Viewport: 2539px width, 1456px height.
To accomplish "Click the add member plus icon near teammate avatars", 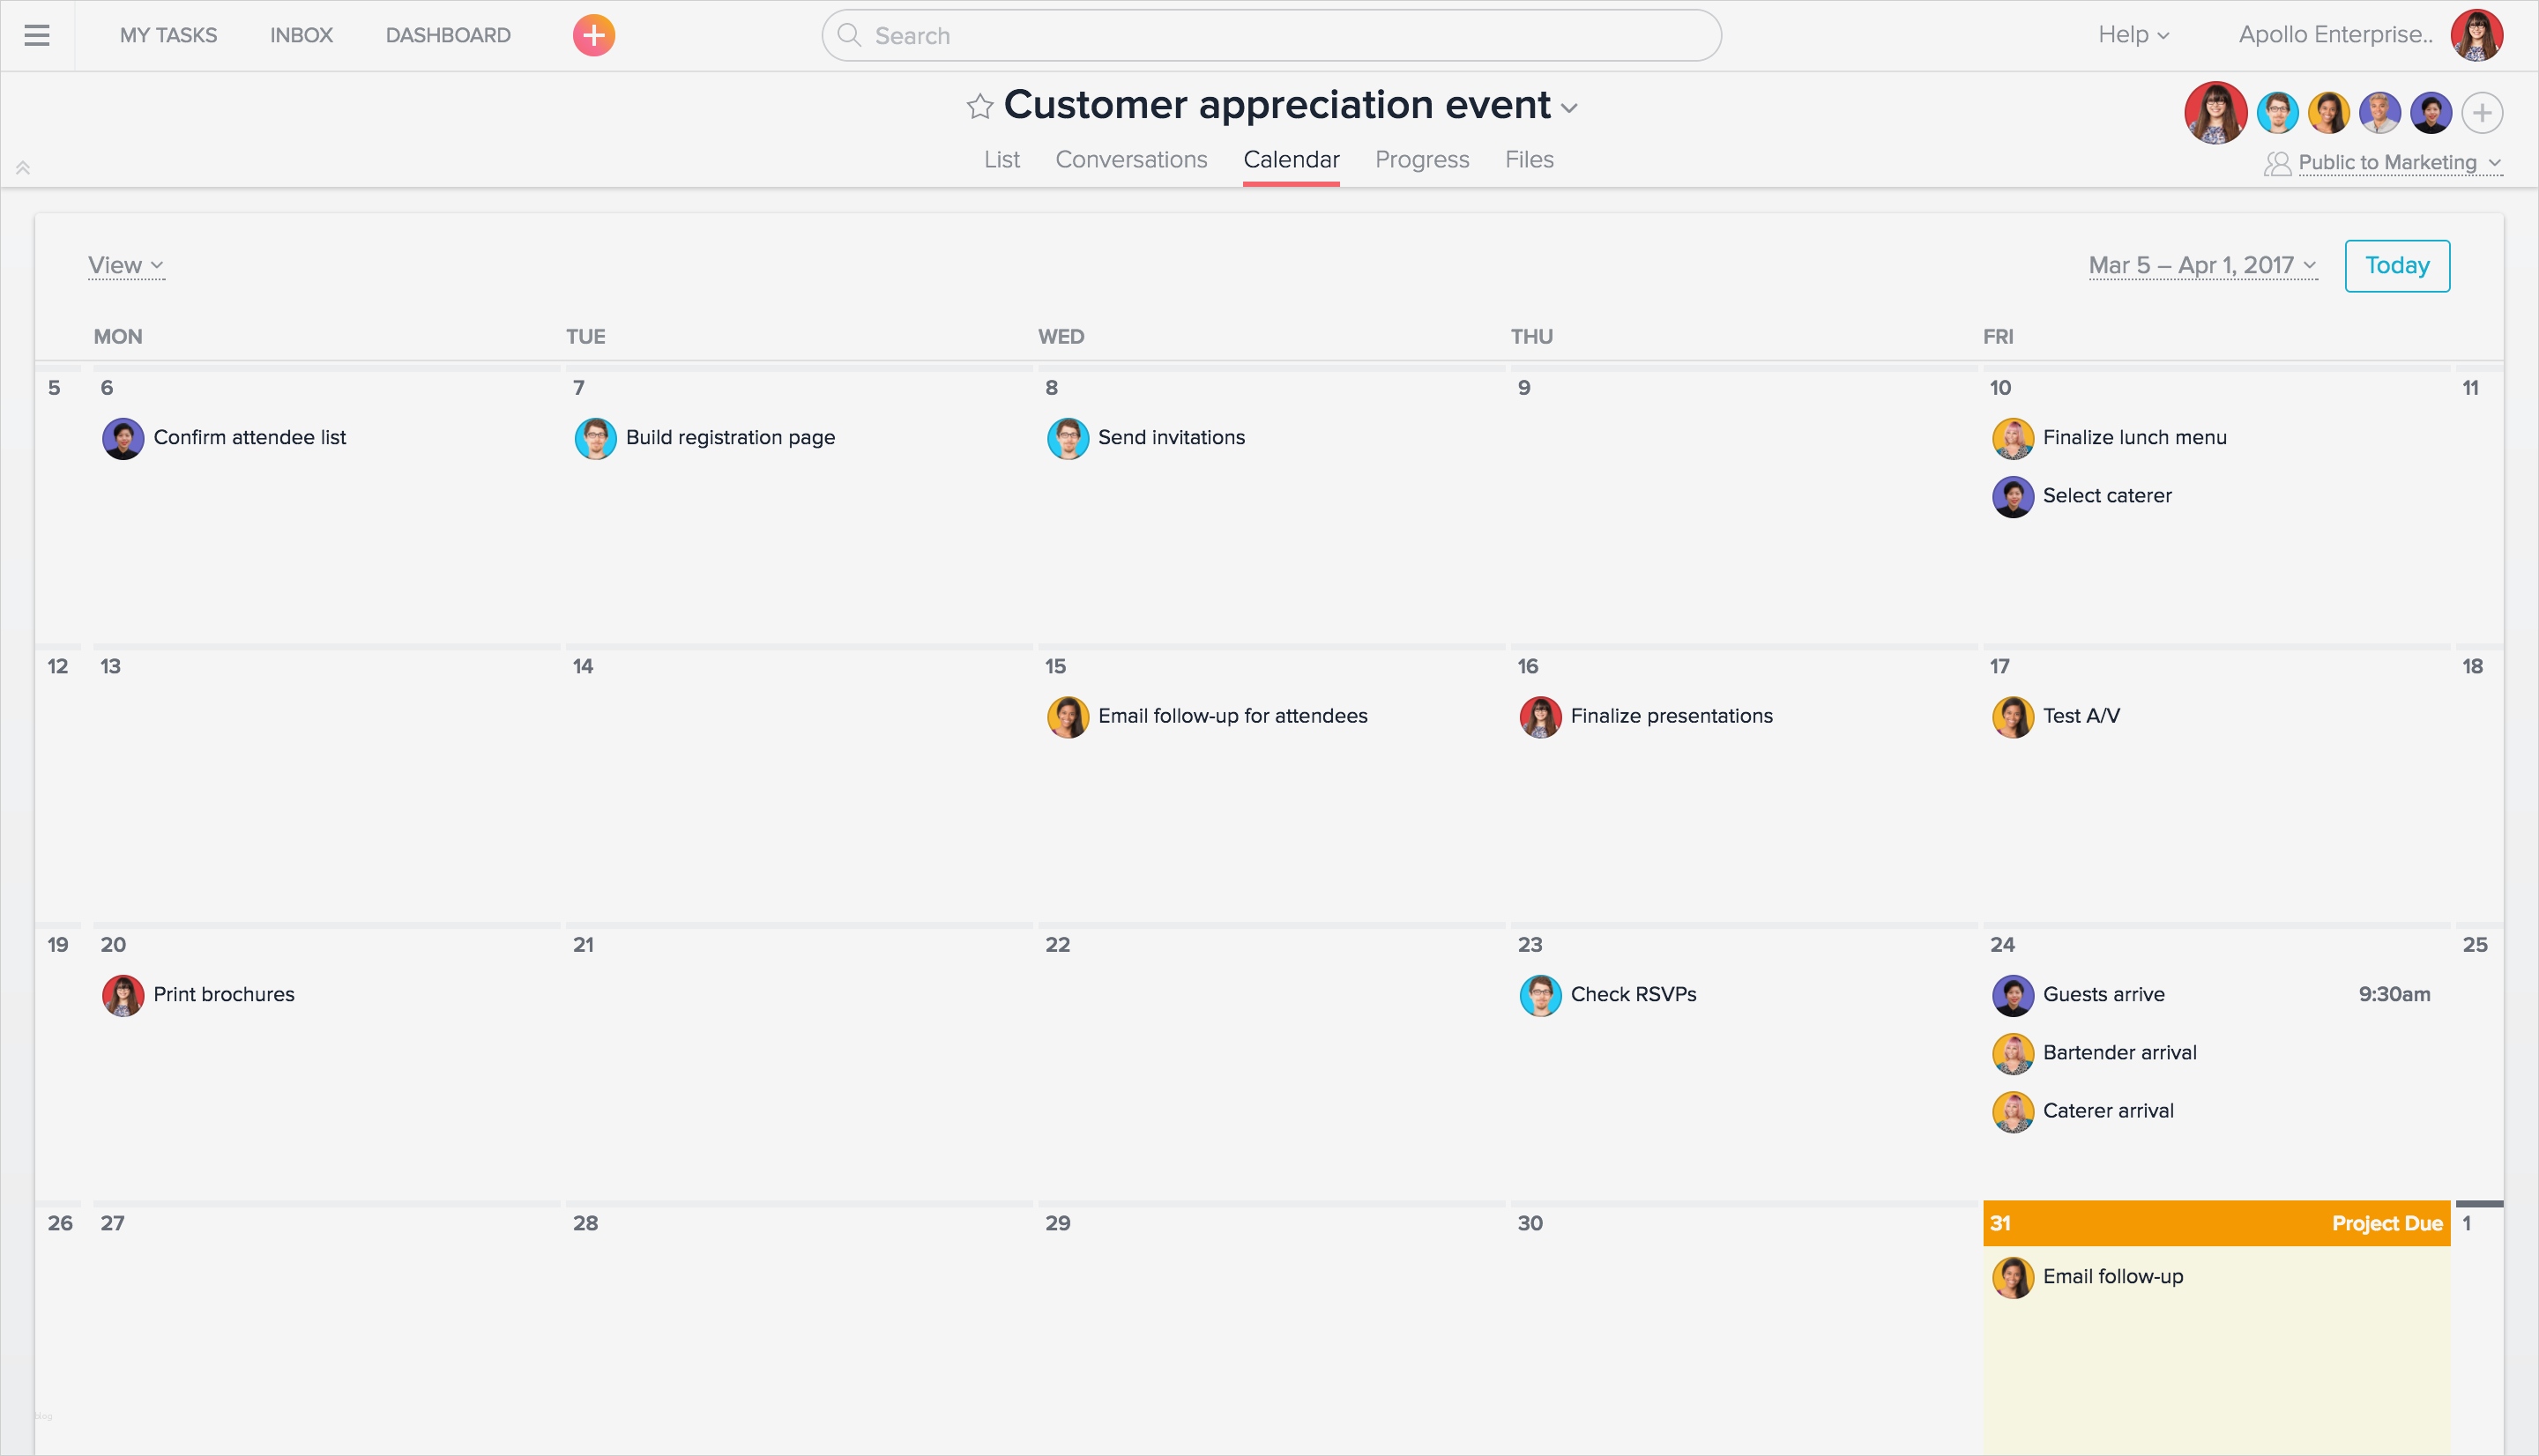I will pyautogui.click(x=2483, y=112).
